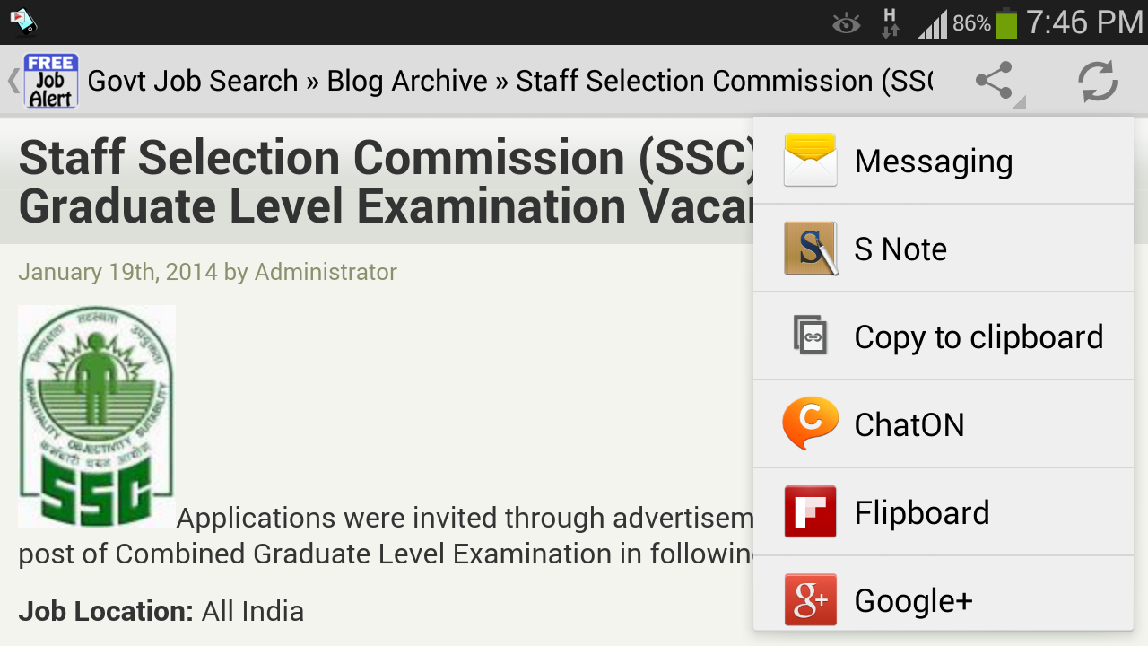The width and height of the screenshot is (1148, 646).
Task: Tap the copy link clipboard icon
Action: (x=810, y=336)
